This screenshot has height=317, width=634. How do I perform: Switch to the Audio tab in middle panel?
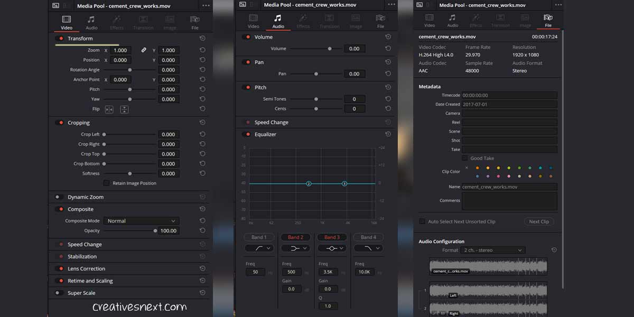point(278,21)
